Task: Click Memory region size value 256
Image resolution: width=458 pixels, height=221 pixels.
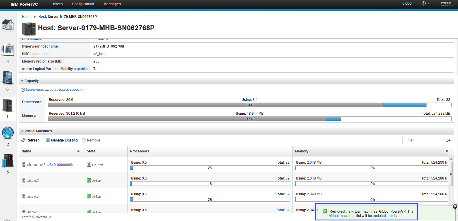Action: [96, 61]
